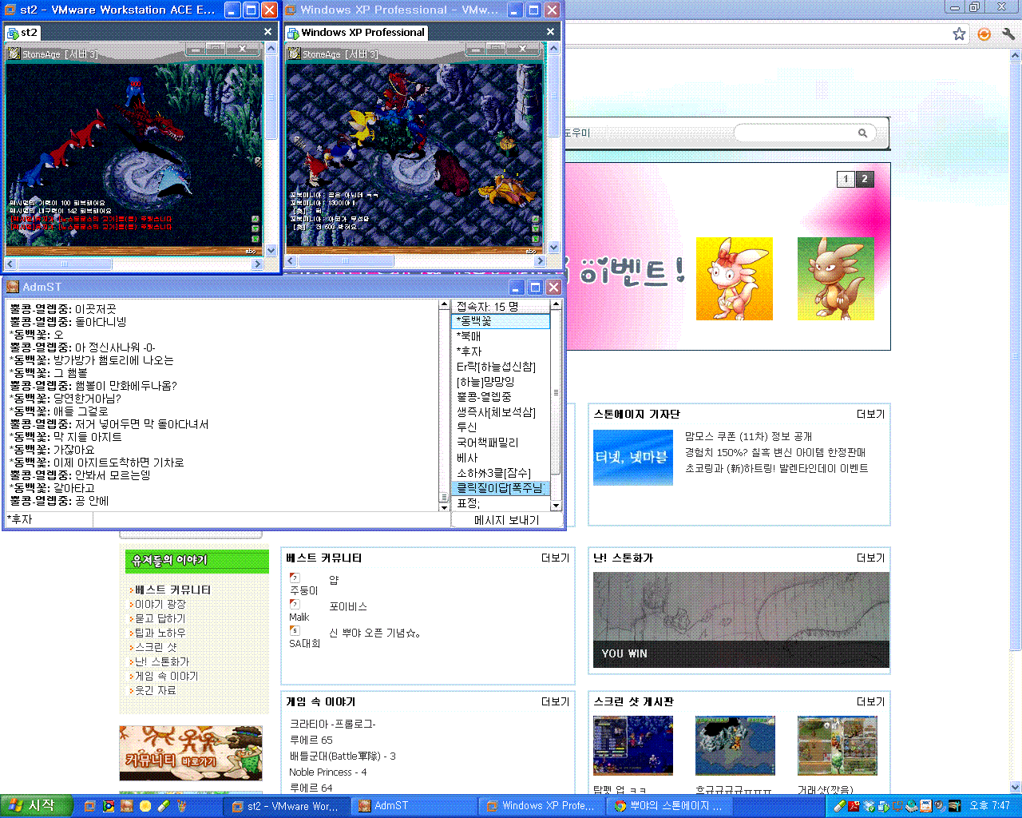The width and height of the screenshot is (1022, 818).
Task: Open 더보기 for 게임 속 이야기 section
Action: [x=555, y=701]
